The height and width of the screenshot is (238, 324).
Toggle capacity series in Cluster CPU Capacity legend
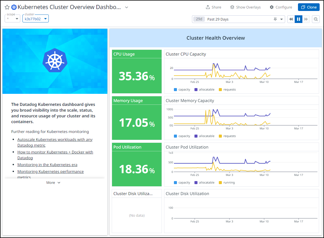tap(182, 89)
